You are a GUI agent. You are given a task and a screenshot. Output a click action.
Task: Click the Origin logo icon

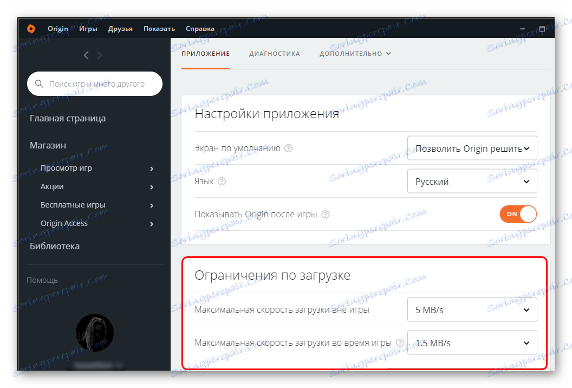point(31,29)
